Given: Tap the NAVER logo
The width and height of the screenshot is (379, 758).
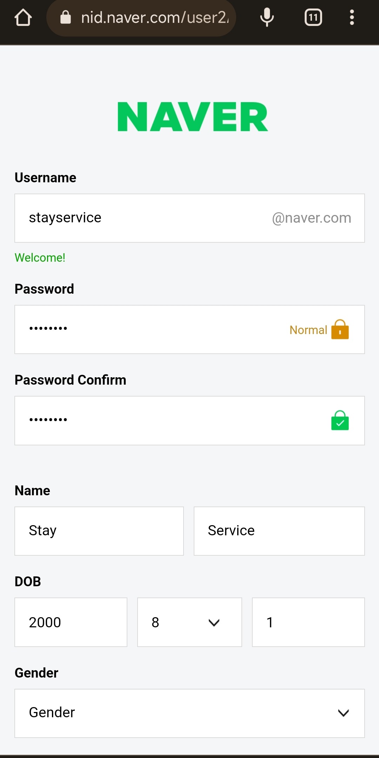Looking at the screenshot, I should coord(193,117).
